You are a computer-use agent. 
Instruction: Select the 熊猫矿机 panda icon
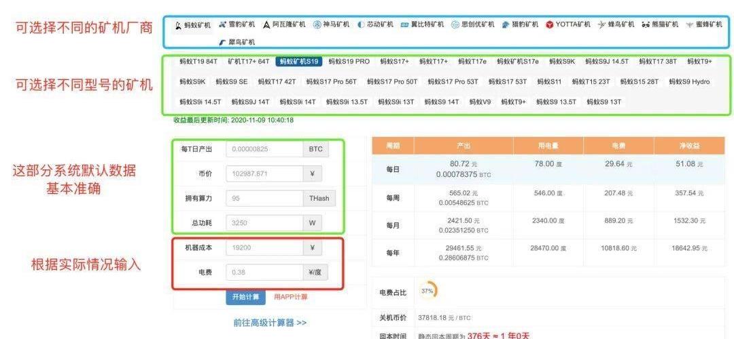[645, 24]
